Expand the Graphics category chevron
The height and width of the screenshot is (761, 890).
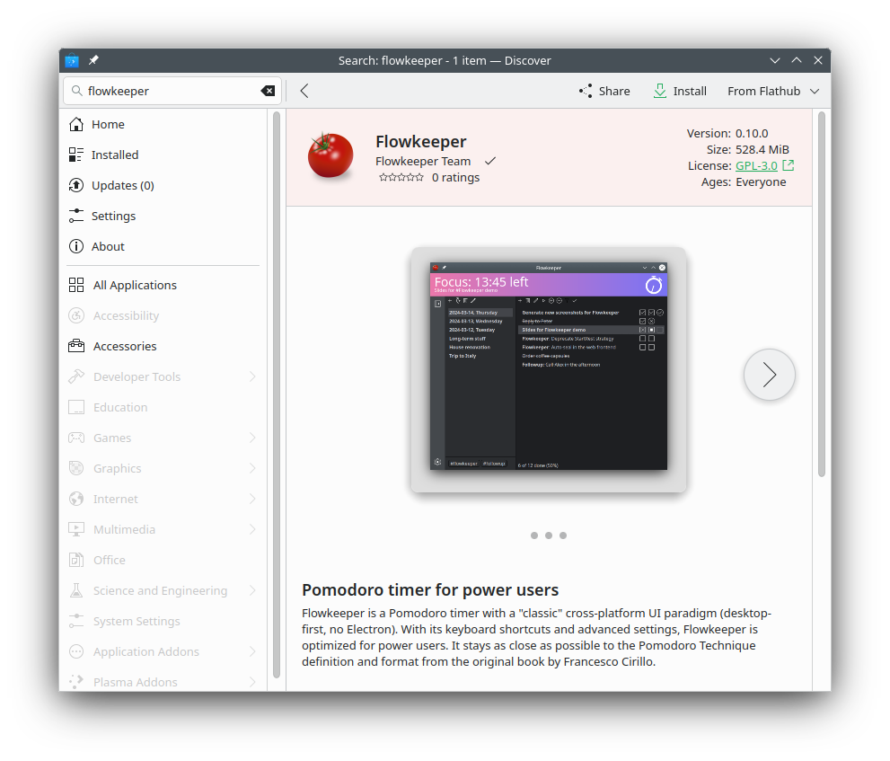(252, 468)
